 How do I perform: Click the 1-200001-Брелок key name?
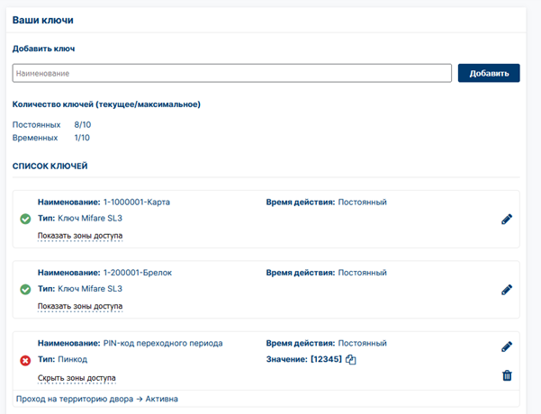click(x=138, y=273)
